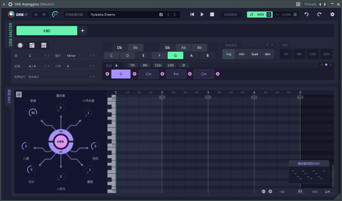The height and width of the screenshot is (201, 342).
Task: Toggle MIDI output power switch
Action: click(x=269, y=14)
